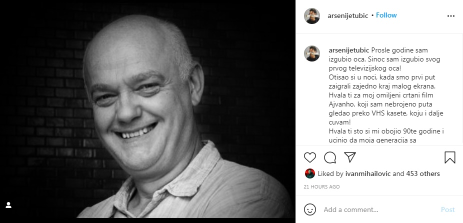Click the header profile avatar of arsenijetubic
Viewport: 463px width, 223px height.
click(x=312, y=16)
